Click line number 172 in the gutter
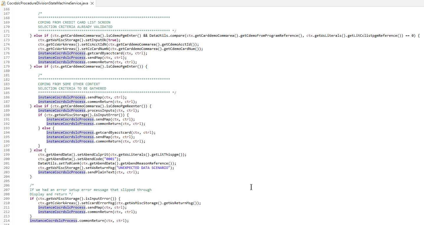 tap(6, 35)
